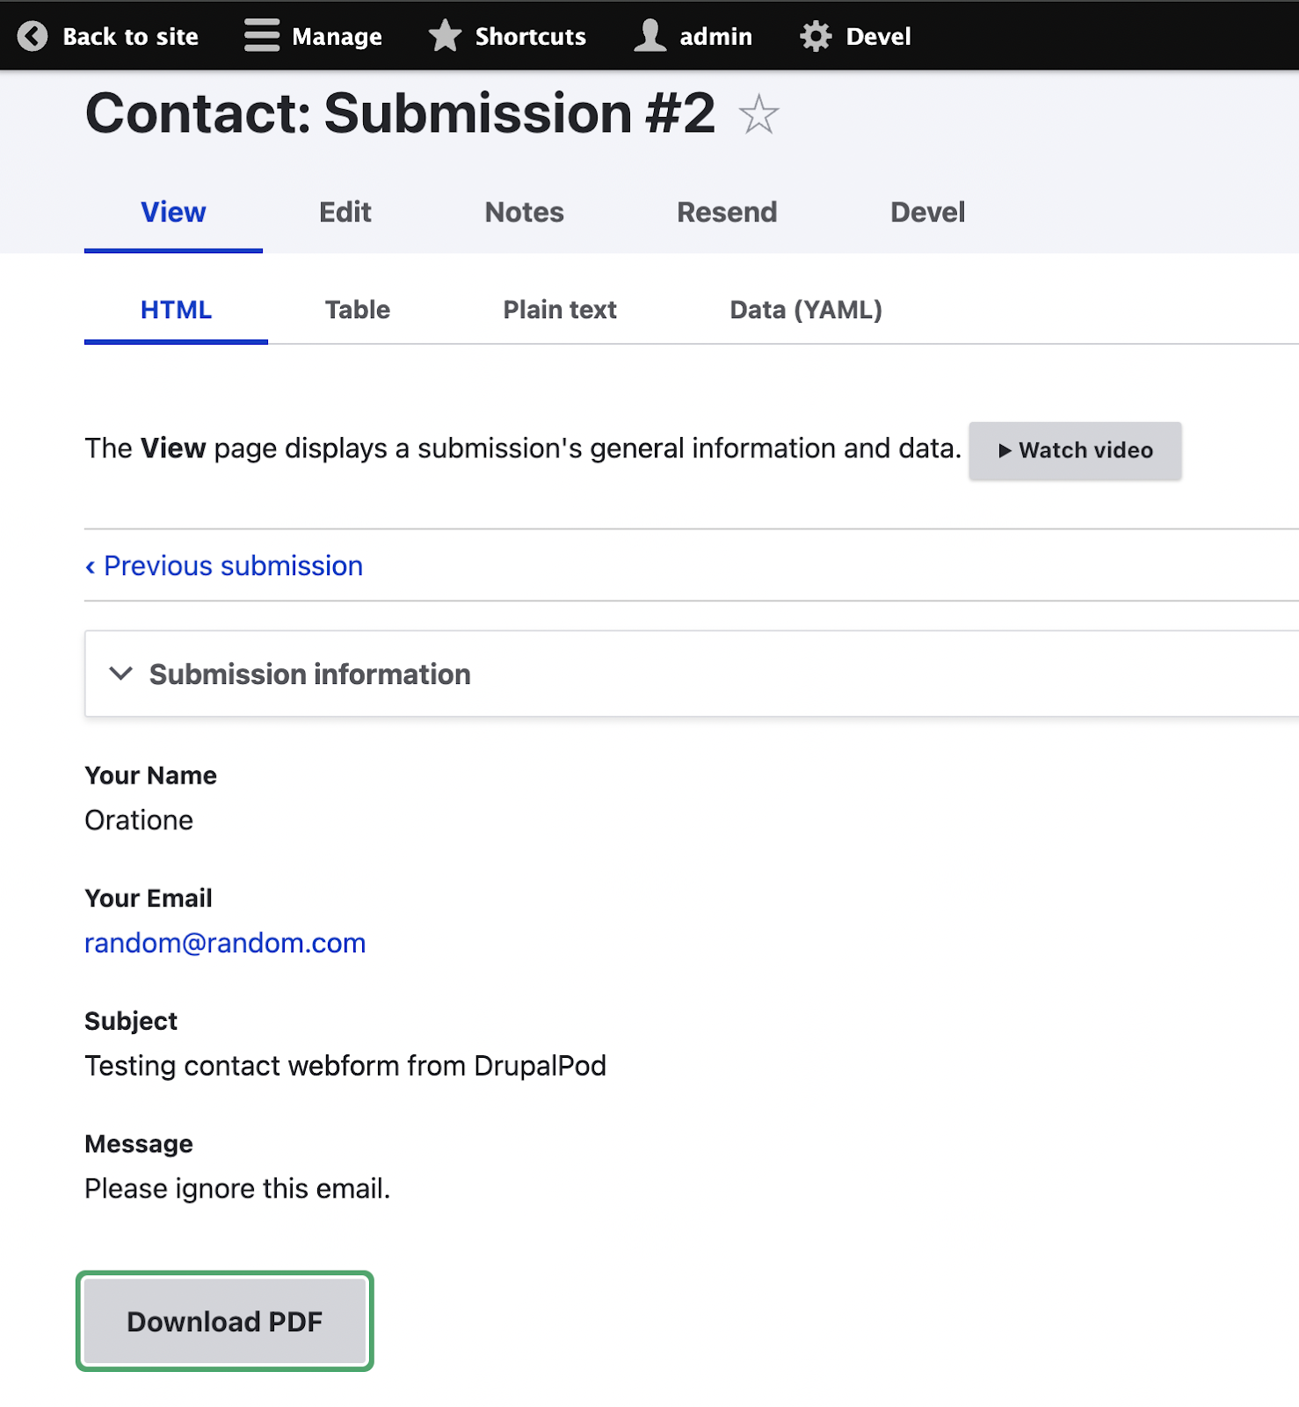Click the play triangle on Watch video
Viewport: 1299px width, 1407px height.
[1005, 450]
